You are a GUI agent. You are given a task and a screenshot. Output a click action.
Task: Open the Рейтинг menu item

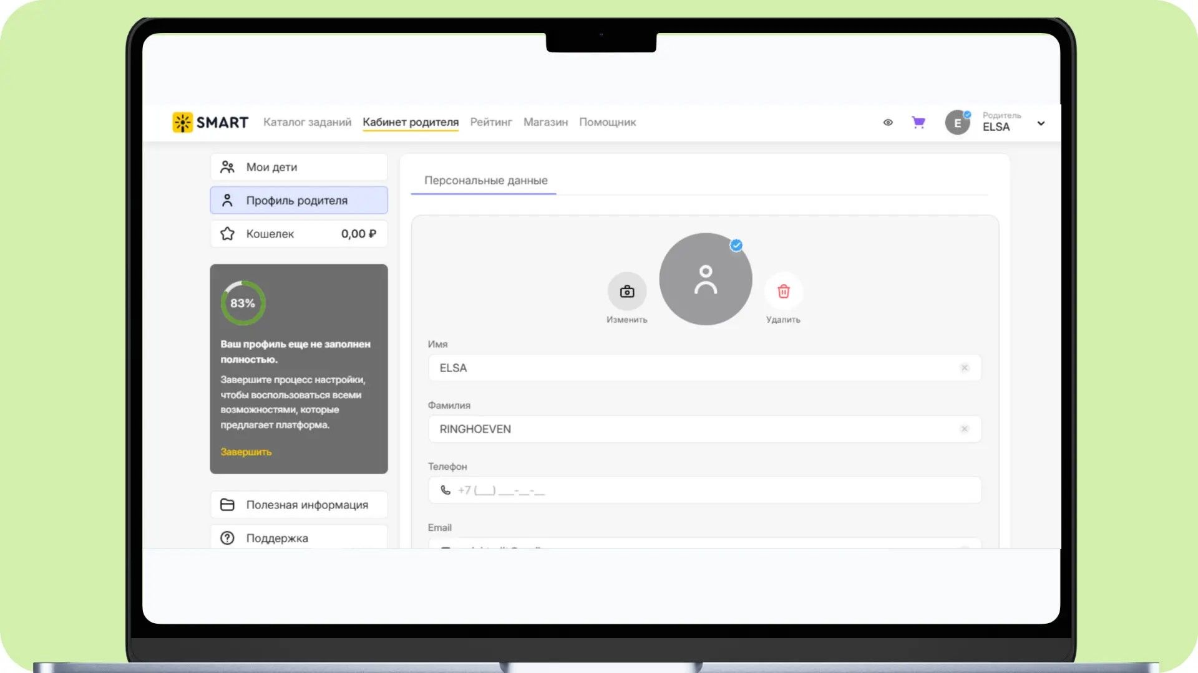(x=491, y=122)
